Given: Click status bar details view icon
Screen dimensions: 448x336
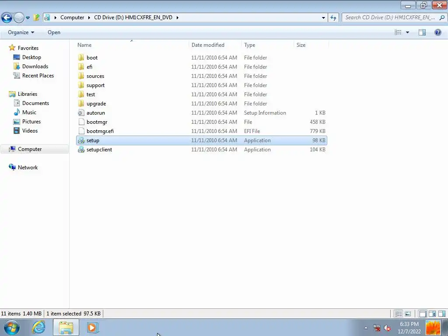Looking at the screenshot, I should click(398, 314).
